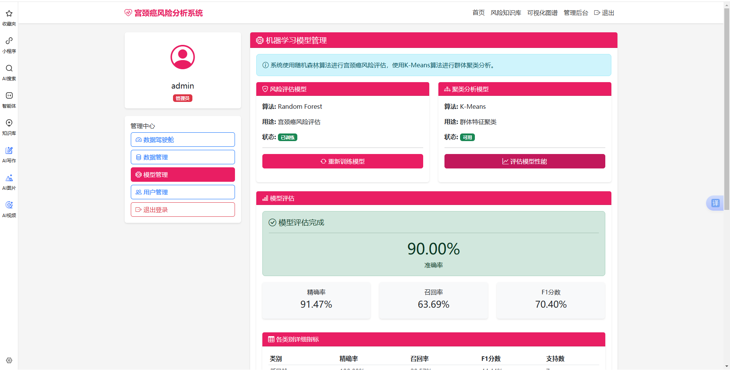Image resolution: width=730 pixels, height=370 pixels.
Task: Open the AI视频 video icon
Action: point(9,205)
